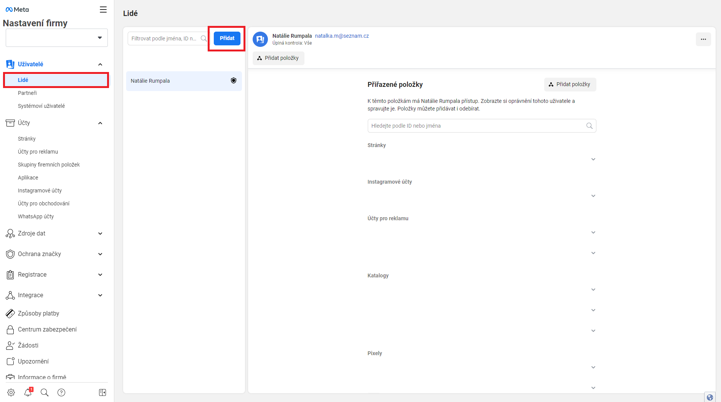Click the Způsoby platby card icon

(10, 313)
